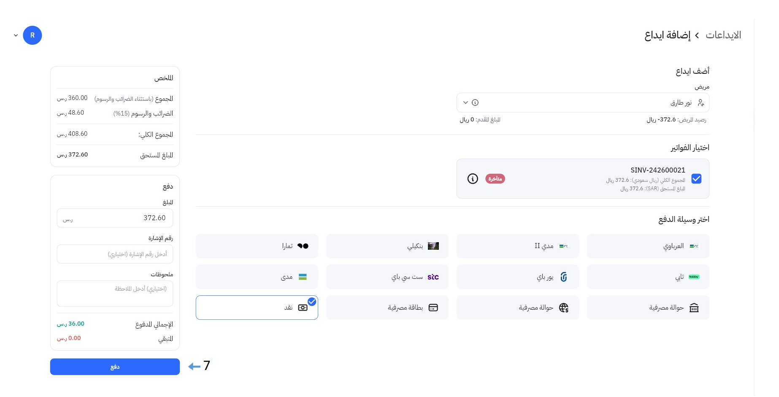Choose STC Pay payment option

pos(387,277)
